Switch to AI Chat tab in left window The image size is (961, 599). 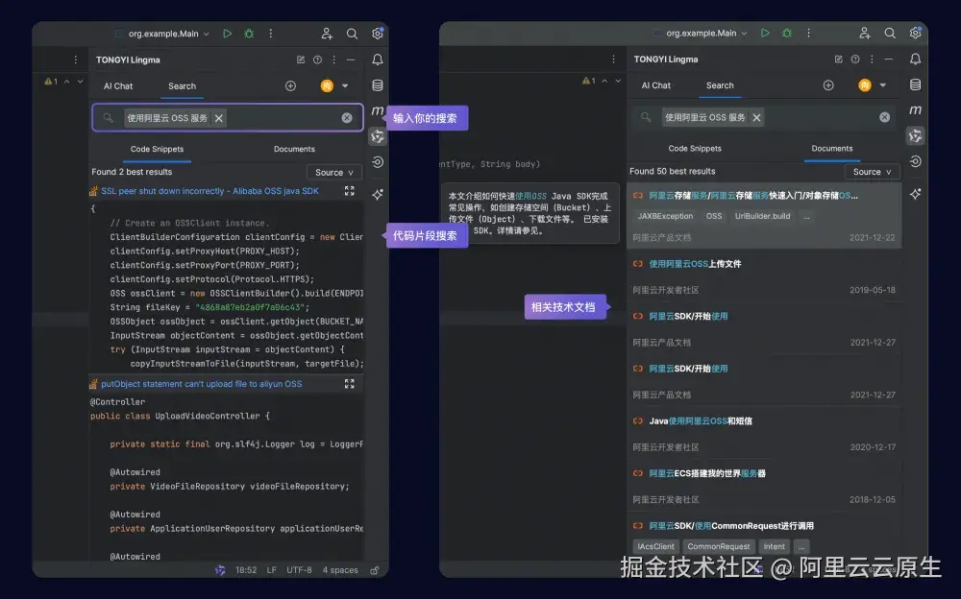point(117,86)
